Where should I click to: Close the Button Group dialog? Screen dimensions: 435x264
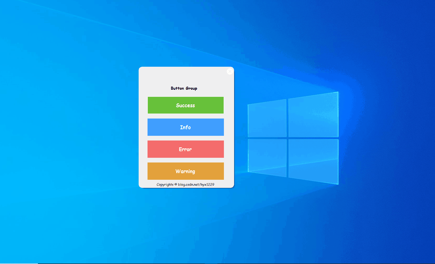pyautogui.click(x=230, y=71)
